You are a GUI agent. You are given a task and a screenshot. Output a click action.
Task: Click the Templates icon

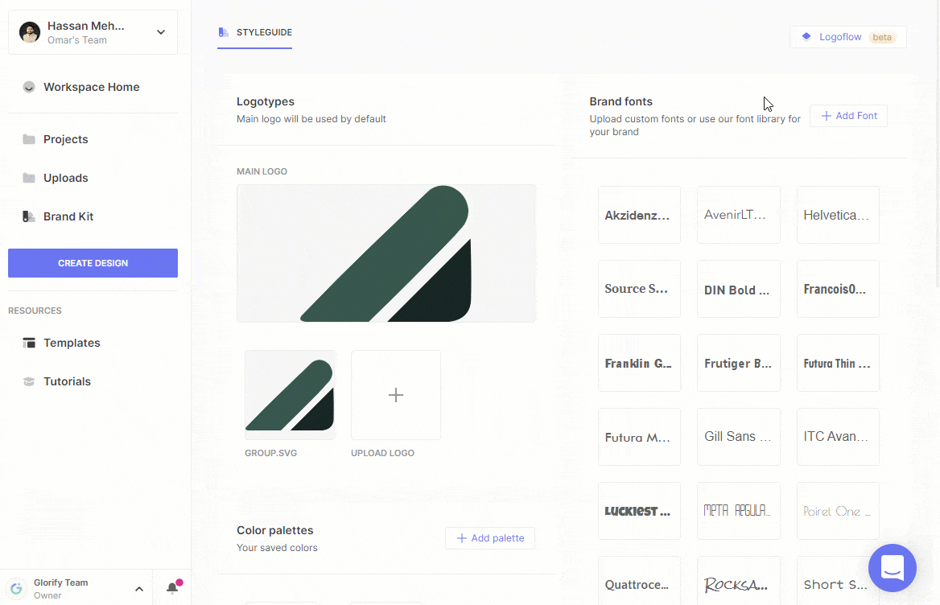click(x=29, y=344)
